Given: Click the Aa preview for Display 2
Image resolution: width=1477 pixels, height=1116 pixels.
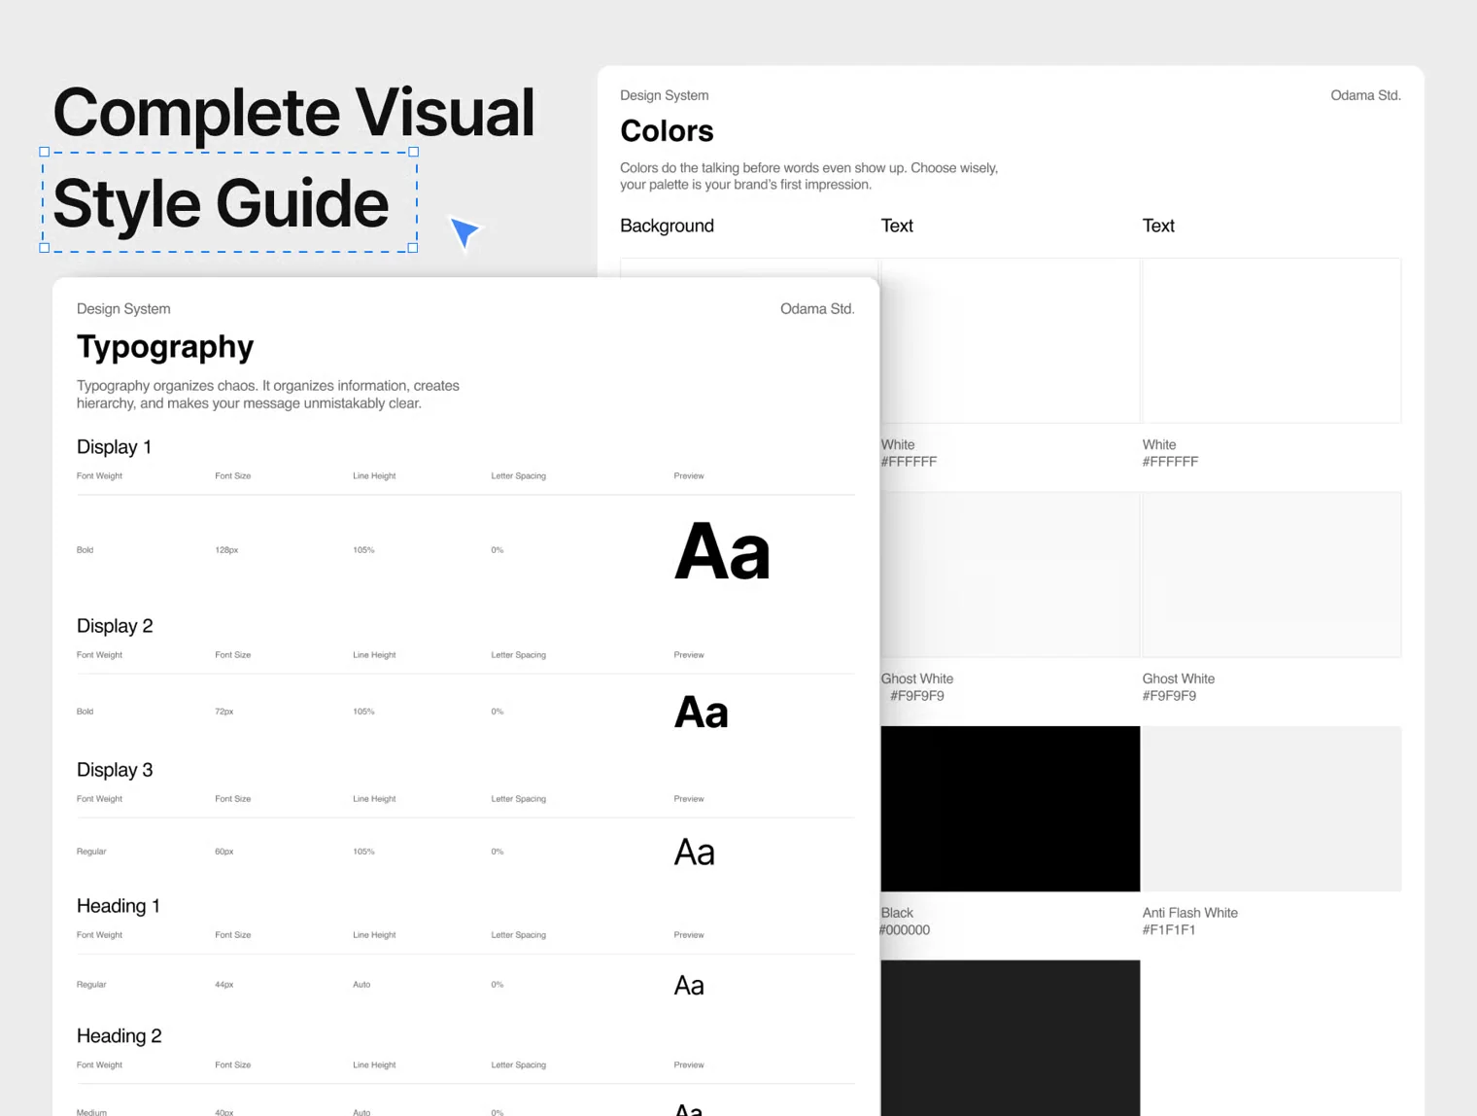Looking at the screenshot, I should [x=702, y=713].
